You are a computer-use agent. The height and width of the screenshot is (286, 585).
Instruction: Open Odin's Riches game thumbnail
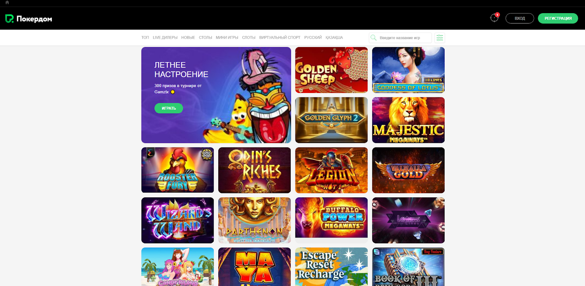click(x=254, y=170)
